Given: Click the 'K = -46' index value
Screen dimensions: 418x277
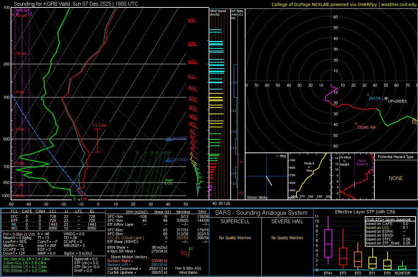Looking at the screenshot, I should (44, 234).
